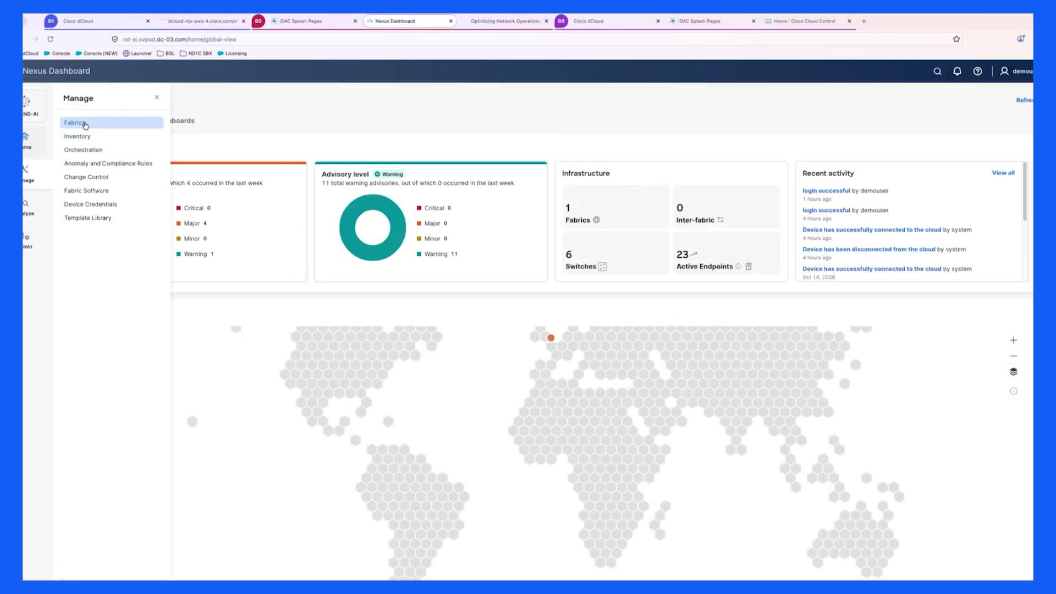
Task: Click the Recent activity scrollbar
Action: click(x=1024, y=193)
